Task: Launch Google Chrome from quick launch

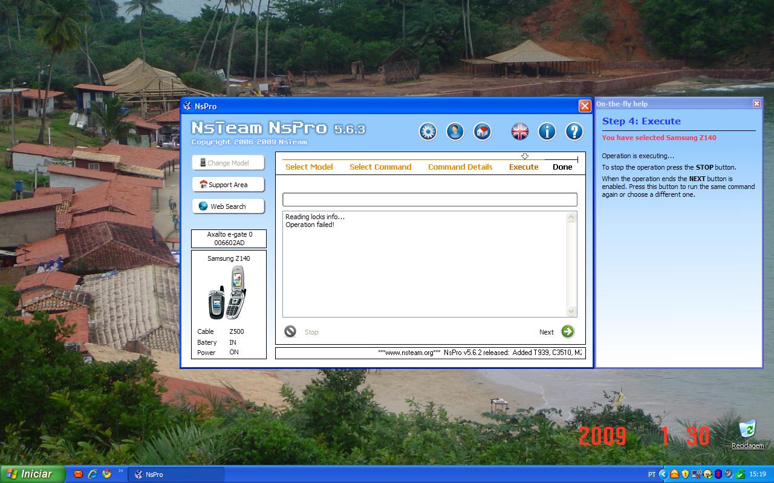Action: (x=107, y=474)
